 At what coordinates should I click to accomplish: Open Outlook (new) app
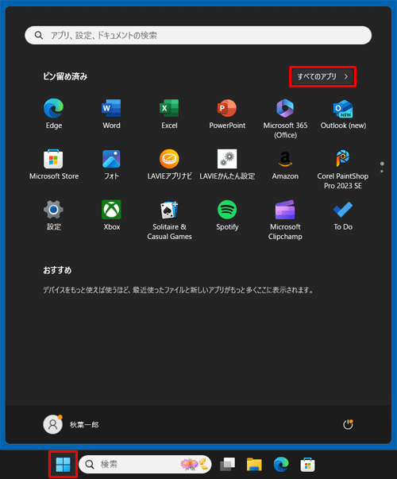click(343, 114)
